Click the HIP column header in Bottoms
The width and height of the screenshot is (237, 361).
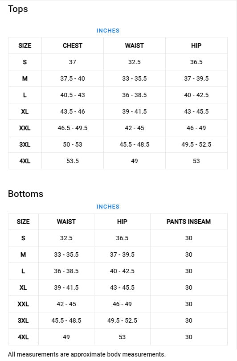click(122, 222)
